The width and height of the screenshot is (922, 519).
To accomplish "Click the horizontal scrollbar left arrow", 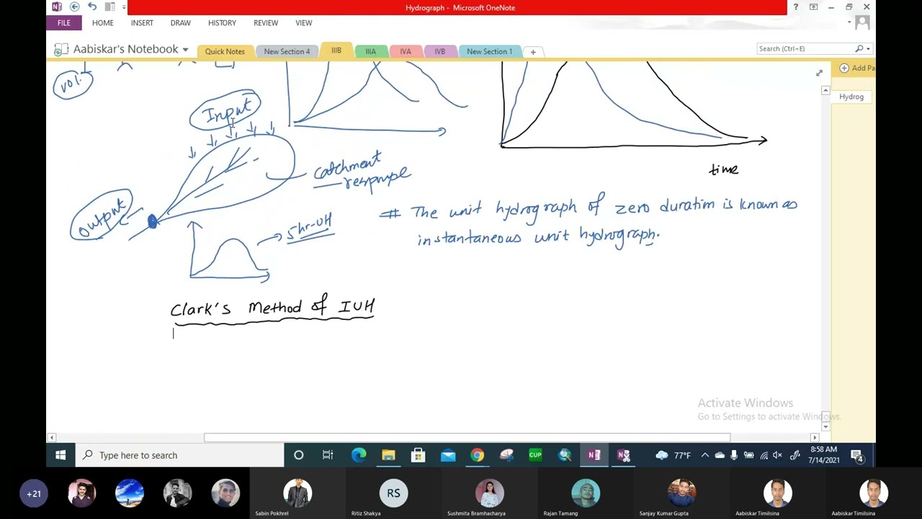I will [x=51, y=438].
